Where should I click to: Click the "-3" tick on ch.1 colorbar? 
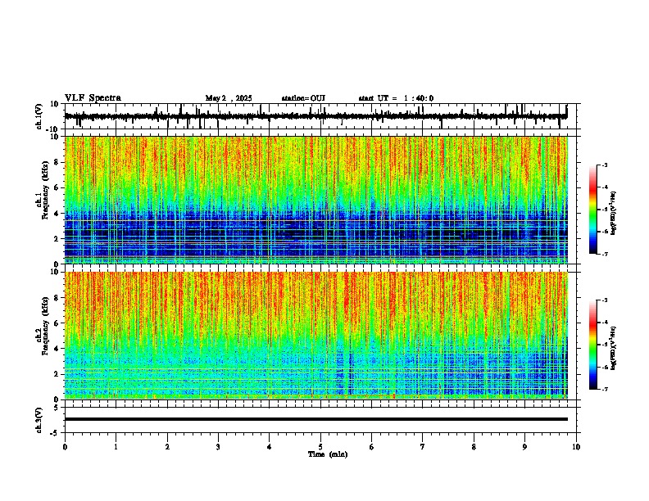point(604,165)
